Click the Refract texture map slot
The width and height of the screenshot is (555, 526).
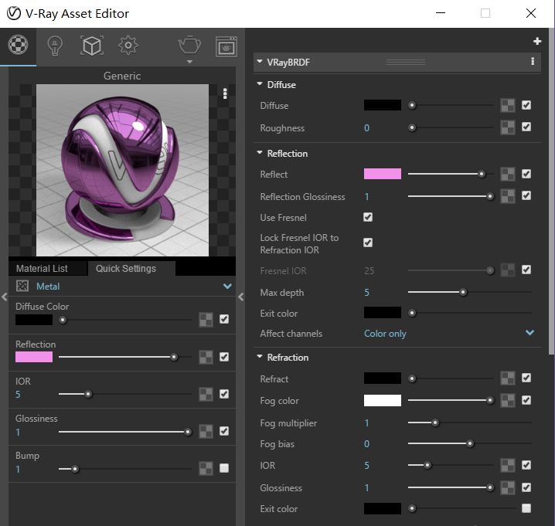(x=508, y=378)
